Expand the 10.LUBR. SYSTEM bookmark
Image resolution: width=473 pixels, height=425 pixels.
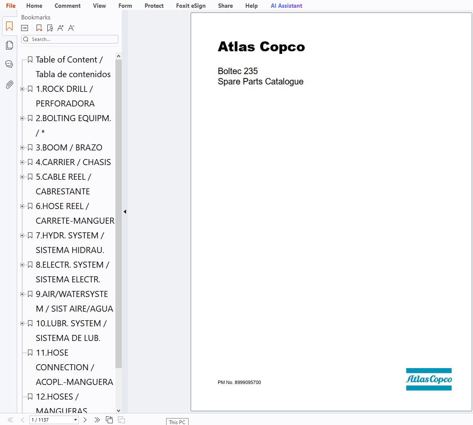click(x=22, y=323)
